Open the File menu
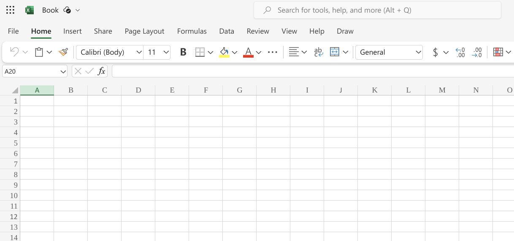 [13, 31]
